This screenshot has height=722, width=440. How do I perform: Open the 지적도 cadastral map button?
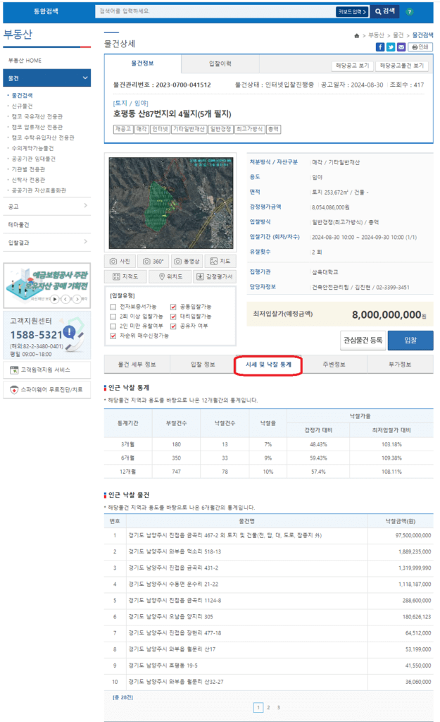125,276
